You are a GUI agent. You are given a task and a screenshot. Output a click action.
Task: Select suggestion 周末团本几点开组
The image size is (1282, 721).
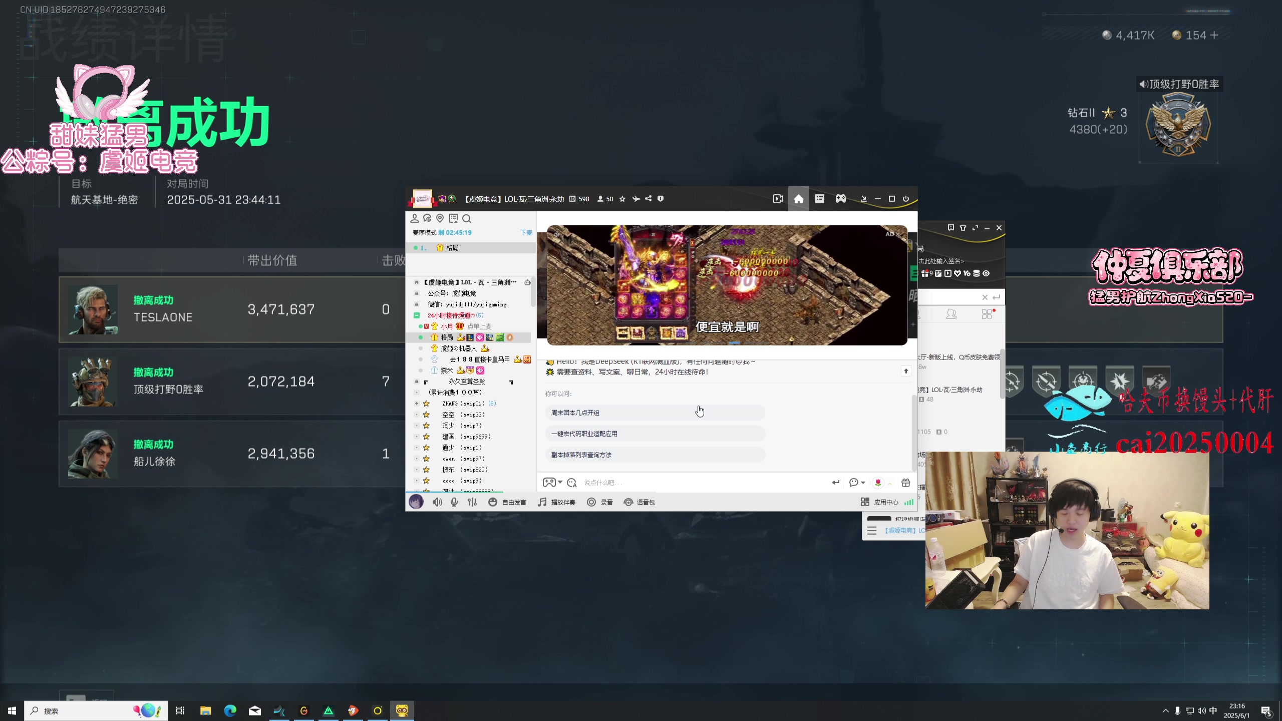(x=655, y=413)
